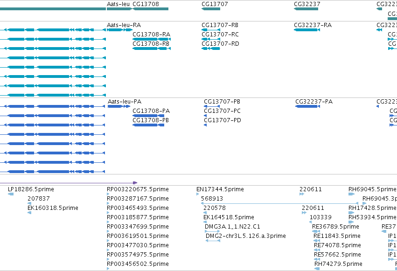
Task: Select the EK160318.5prime EST label
Action: (x=53, y=208)
